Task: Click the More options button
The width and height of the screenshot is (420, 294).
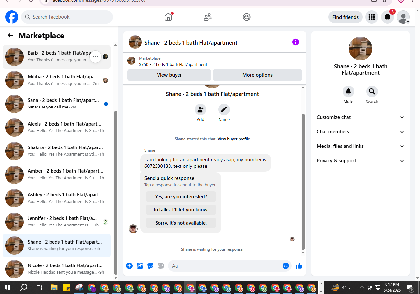Action: (x=258, y=75)
